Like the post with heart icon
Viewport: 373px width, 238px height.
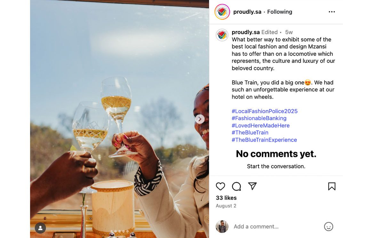pyautogui.click(x=220, y=186)
